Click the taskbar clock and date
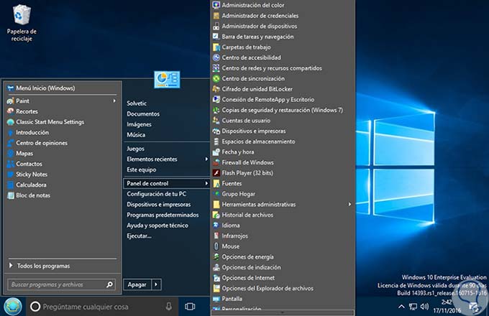The width and height of the screenshot is (489, 316). 447,307
